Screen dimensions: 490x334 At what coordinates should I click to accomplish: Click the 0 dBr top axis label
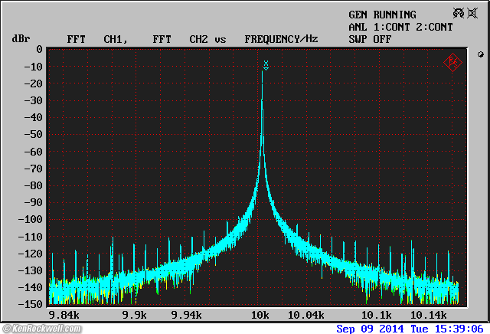(39, 49)
